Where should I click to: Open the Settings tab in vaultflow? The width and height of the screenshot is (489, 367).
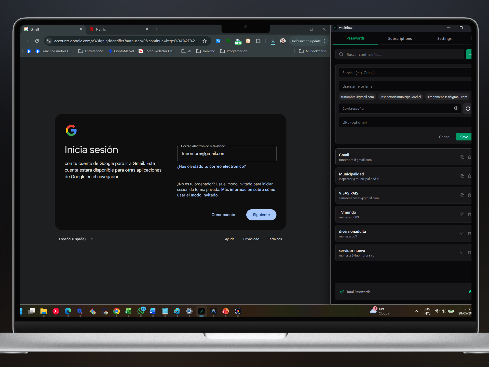444,38
